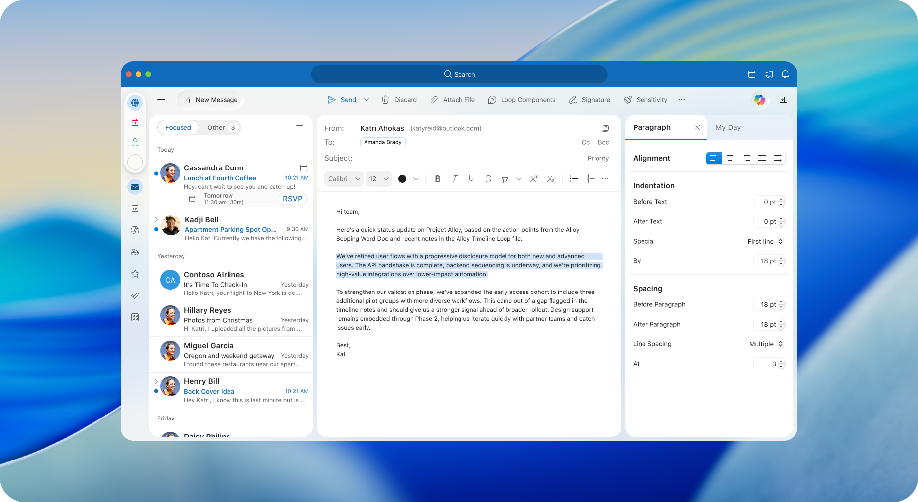Add Bcc recipients
The width and height of the screenshot is (918, 502).
click(603, 142)
